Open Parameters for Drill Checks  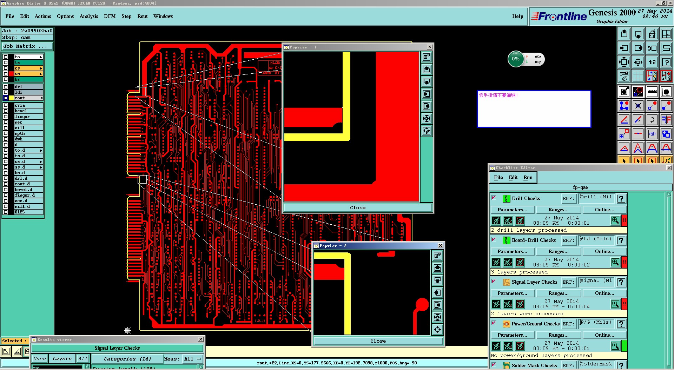pyautogui.click(x=512, y=210)
